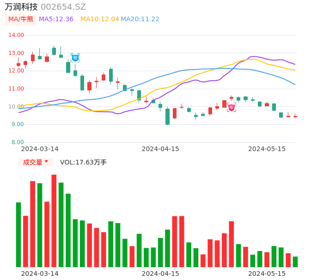Viewport: 317px width, 280px height.
Task: Open the 成交量 indicator dropdown
Action: coord(36,162)
